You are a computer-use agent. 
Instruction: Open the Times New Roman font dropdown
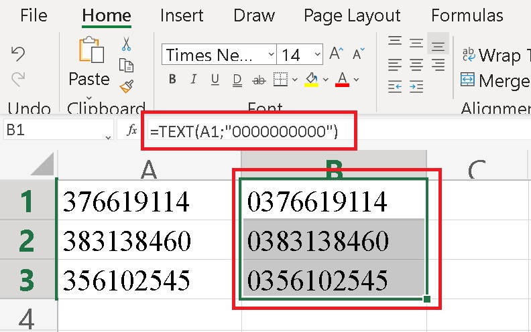270,55
